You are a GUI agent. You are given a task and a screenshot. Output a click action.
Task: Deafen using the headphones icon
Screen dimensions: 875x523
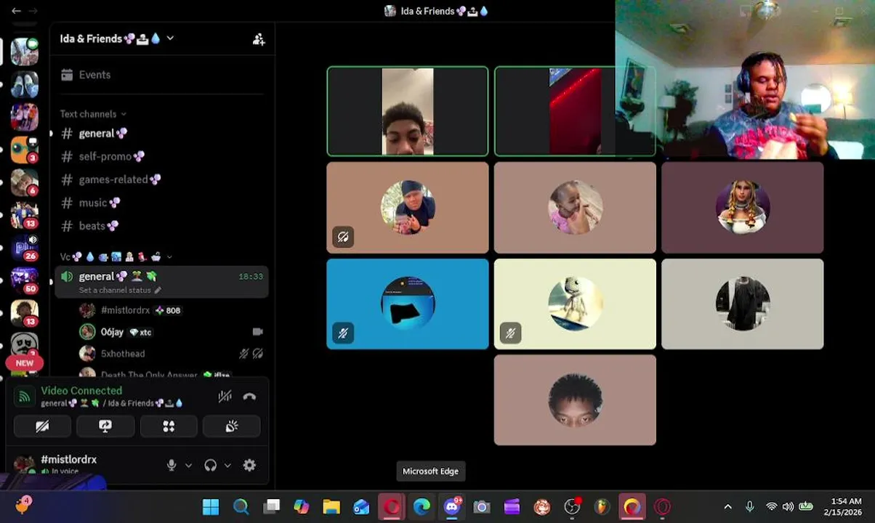coord(211,466)
